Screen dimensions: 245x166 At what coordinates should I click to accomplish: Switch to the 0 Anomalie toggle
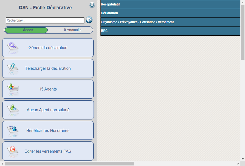point(73,30)
